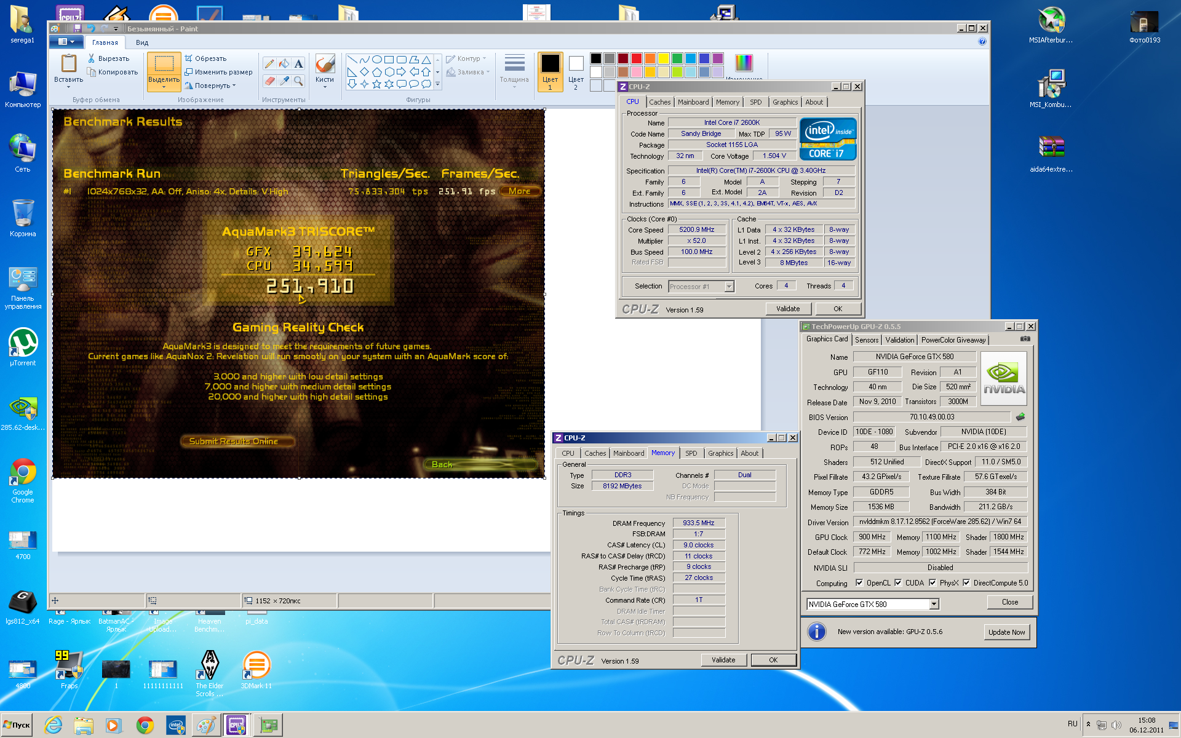The height and width of the screenshot is (738, 1181).
Task: Click the Close button in GPU-Z
Action: (1009, 602)
